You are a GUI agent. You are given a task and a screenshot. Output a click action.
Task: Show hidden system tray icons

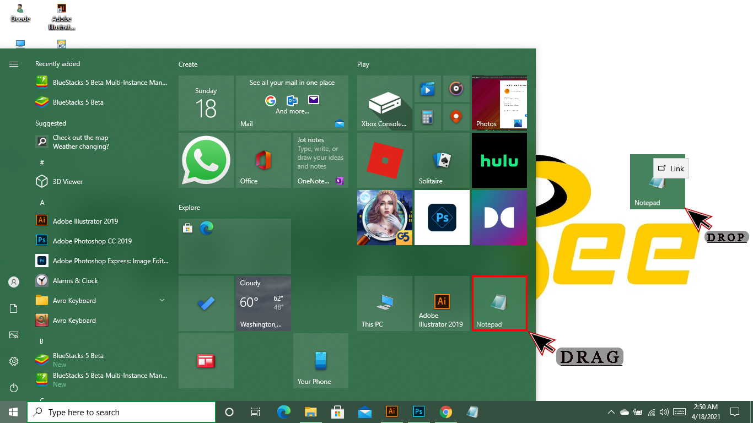coord(611,412)
